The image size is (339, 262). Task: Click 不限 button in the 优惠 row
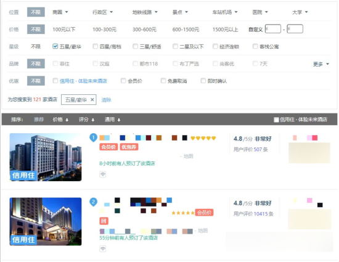coord(36,81)
